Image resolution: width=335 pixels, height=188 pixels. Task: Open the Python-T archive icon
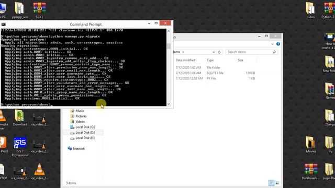pyautogui.click(x=329, y=10)
